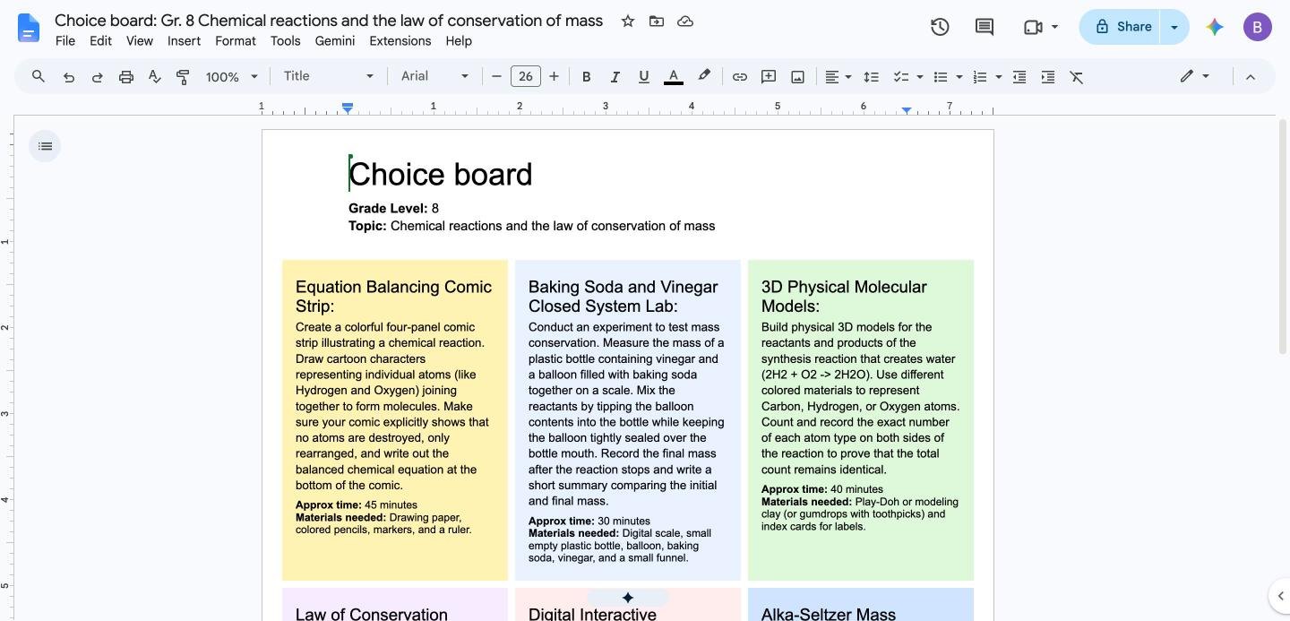Click the 3D Physical Molecular Models heading
This screenshot has width=1290, height=621.
844,296
